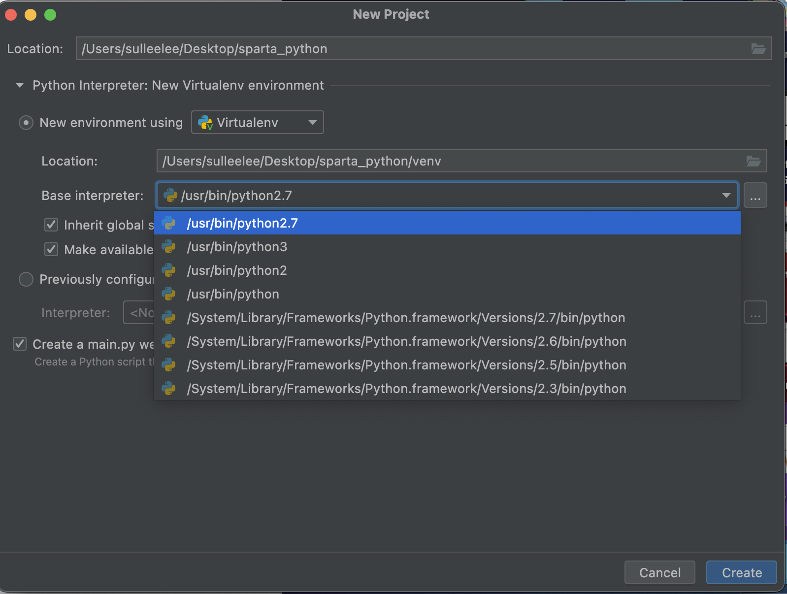Click the Virtualenv Python icon in dropdown
The width and height of the screenshot is (787, 594).
pos(205,123)
